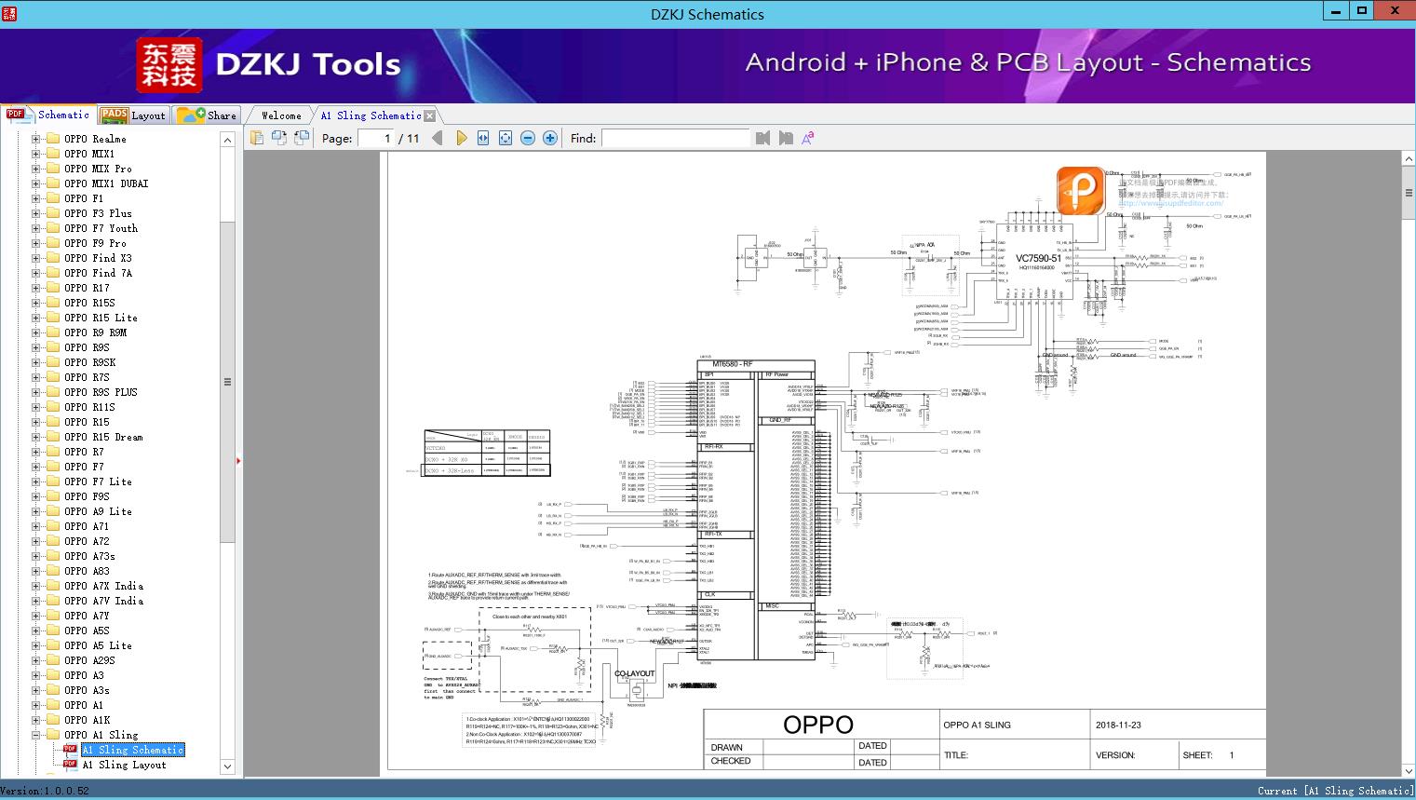Click the pdf editor URL link in watermark

tap(1171, 203)
